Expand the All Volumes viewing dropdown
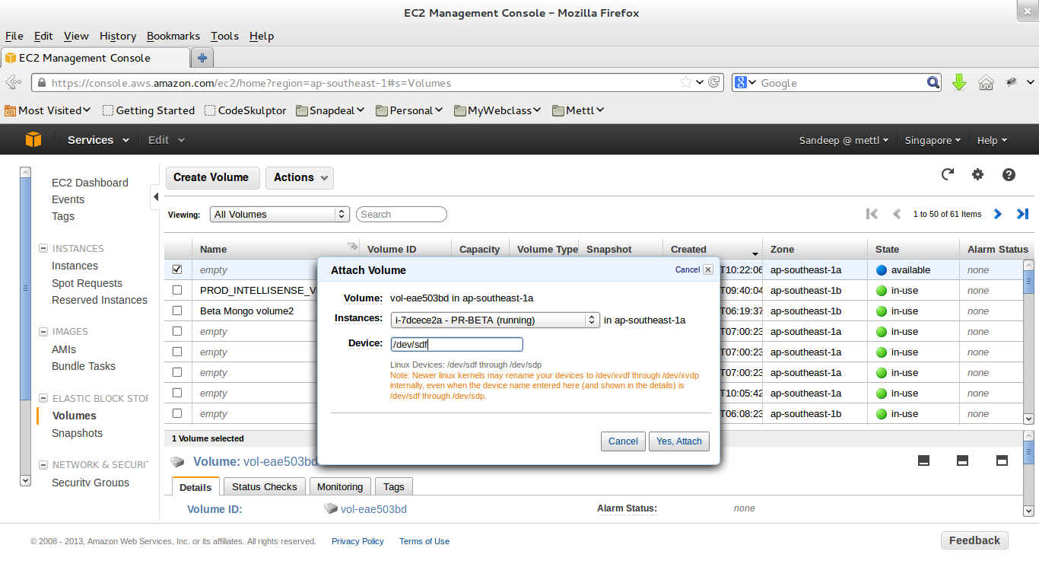Viewport: 1039px width, 564px height. [279, 215]
